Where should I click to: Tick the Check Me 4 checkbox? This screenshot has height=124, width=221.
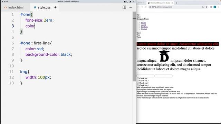[x=138, y=85]
